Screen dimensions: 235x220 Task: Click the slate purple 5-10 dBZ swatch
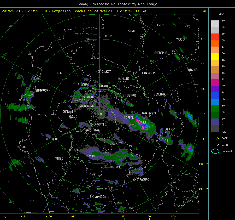[x=215, y=122]
